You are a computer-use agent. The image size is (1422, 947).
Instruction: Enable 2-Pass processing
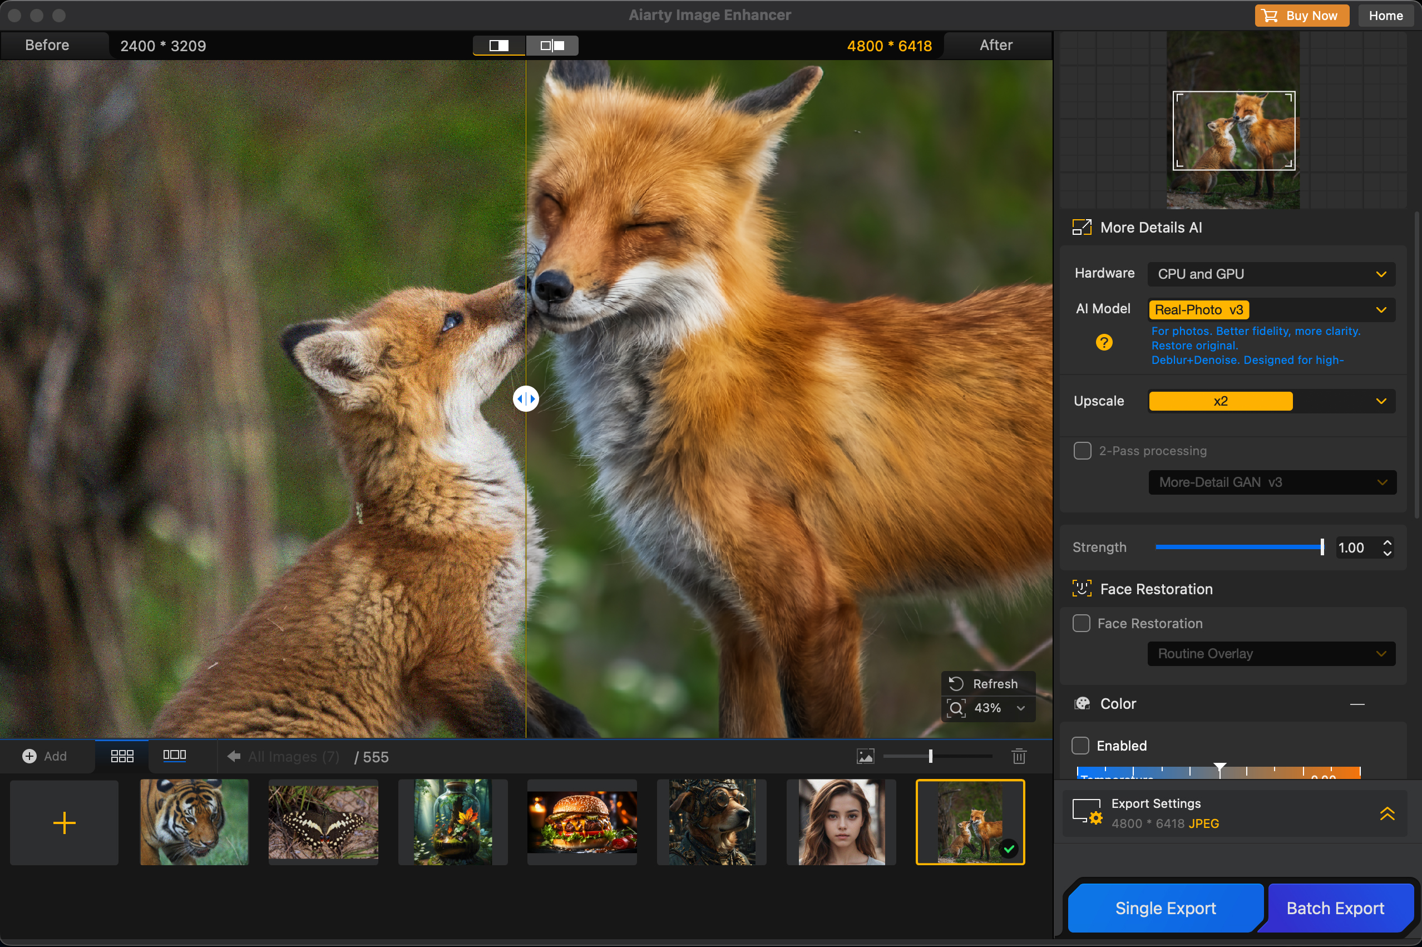click(1082, 451)
